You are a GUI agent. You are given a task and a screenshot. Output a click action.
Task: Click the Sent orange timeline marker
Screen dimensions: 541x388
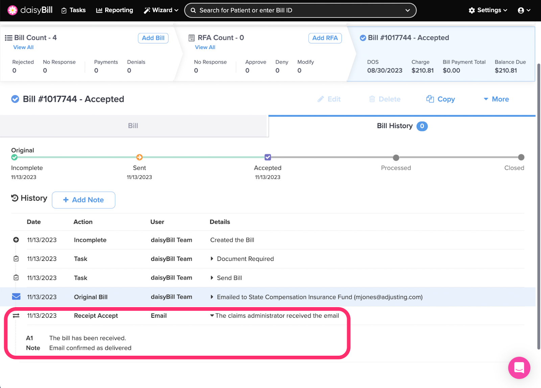point(139,157)
